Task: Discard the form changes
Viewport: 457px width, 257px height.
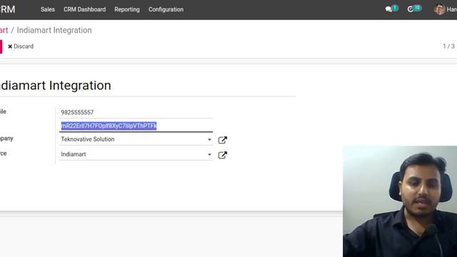Action: click(21, 46)
